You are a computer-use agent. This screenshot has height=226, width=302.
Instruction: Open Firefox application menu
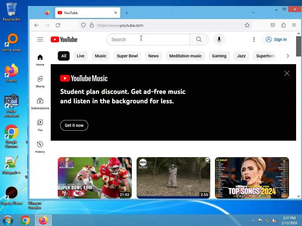(294, 25)
